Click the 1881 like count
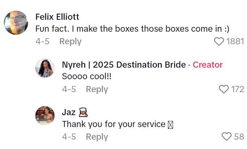 pos(235,42)
